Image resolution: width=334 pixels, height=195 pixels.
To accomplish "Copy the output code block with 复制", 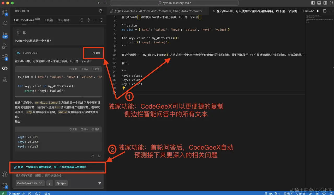I will tap(73, 129).
